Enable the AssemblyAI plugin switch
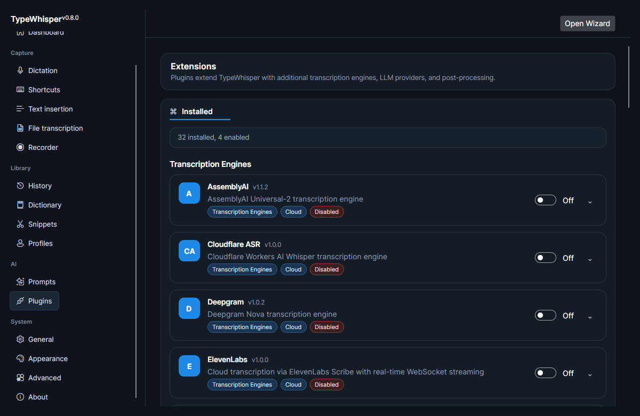 (x=546, y=200)
